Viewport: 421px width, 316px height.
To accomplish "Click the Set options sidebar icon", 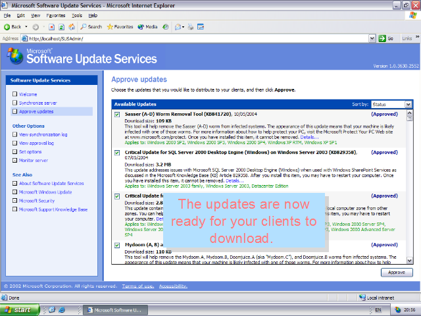I will pos(14,151).
